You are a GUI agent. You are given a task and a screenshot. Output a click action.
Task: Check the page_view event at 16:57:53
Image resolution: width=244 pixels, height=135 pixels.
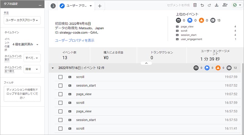coord(60,111)
